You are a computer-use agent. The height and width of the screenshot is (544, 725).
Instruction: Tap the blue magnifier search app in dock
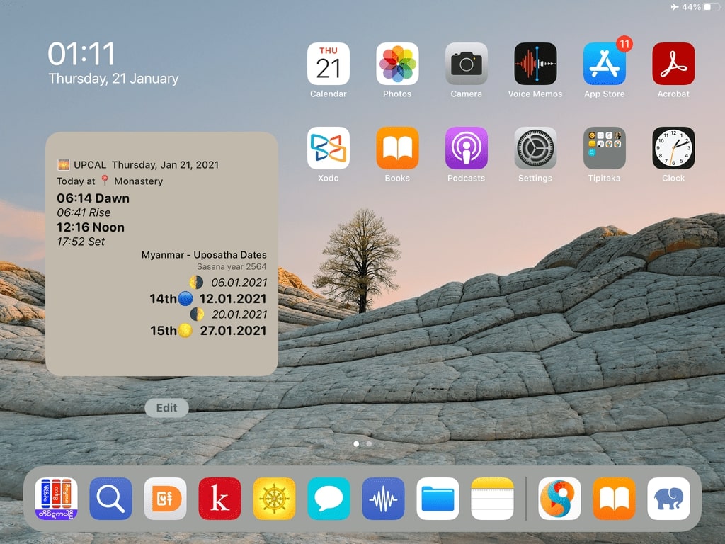point(110,499)
